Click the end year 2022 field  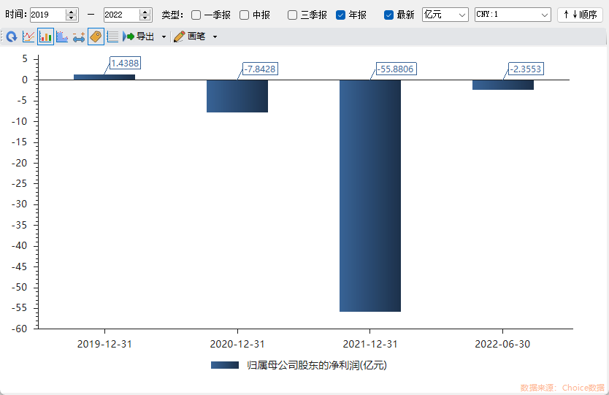[121, 15]
